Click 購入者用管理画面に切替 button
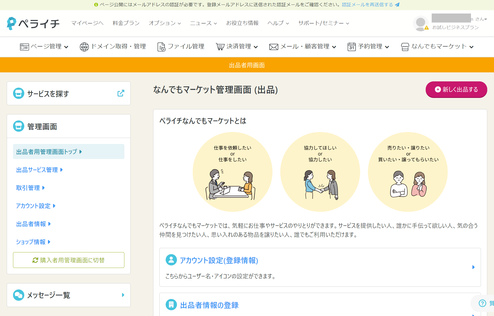The image size is (494, 316). [x=69, y=260]
